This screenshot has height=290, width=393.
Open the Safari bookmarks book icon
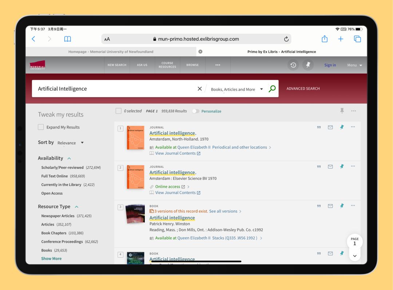click(67, 39)
